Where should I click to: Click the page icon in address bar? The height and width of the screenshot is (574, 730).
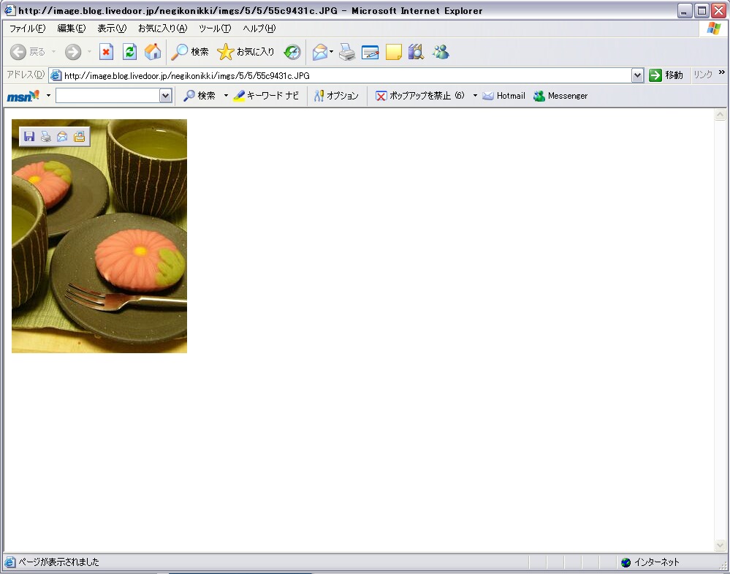coord(56,75)
